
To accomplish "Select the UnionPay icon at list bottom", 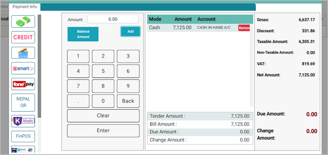I will click(23, 149).
